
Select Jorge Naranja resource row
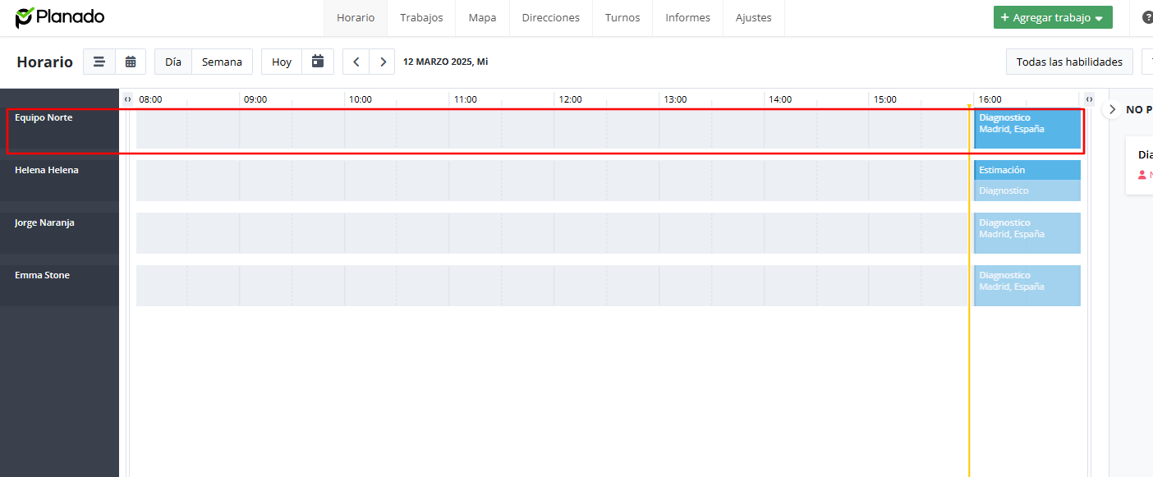[59, 233]
